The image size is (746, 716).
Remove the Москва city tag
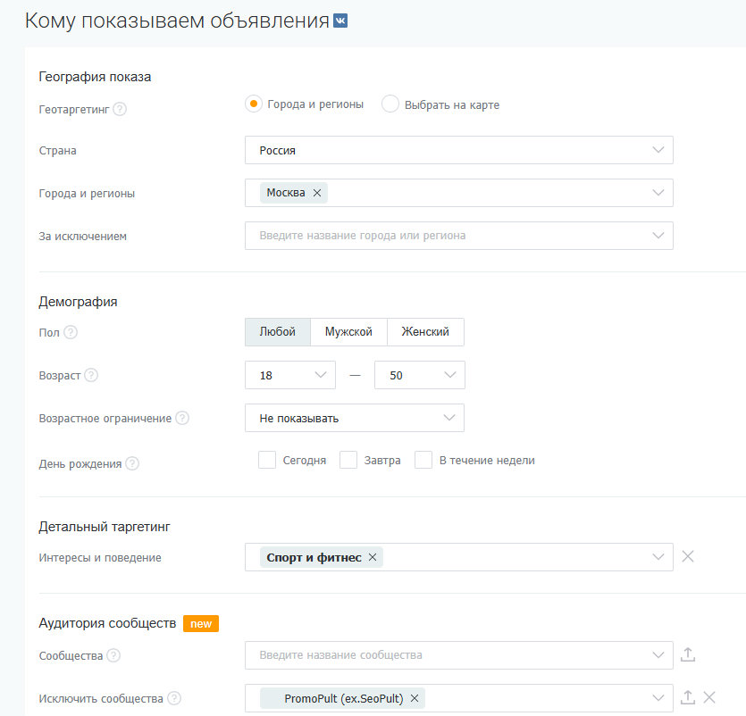pos(317,193)
